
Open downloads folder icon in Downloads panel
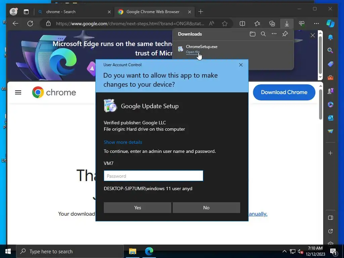253,34
